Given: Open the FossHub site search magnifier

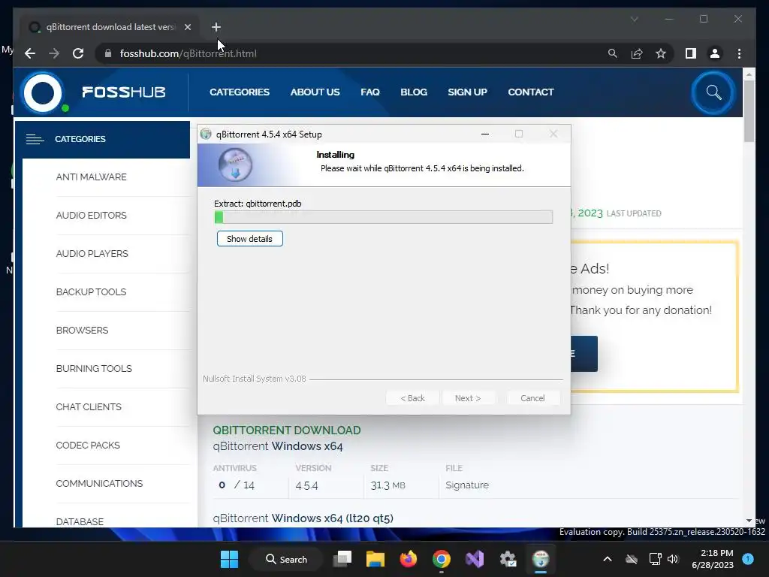Looking at the screenshot, I should point(713,92).
